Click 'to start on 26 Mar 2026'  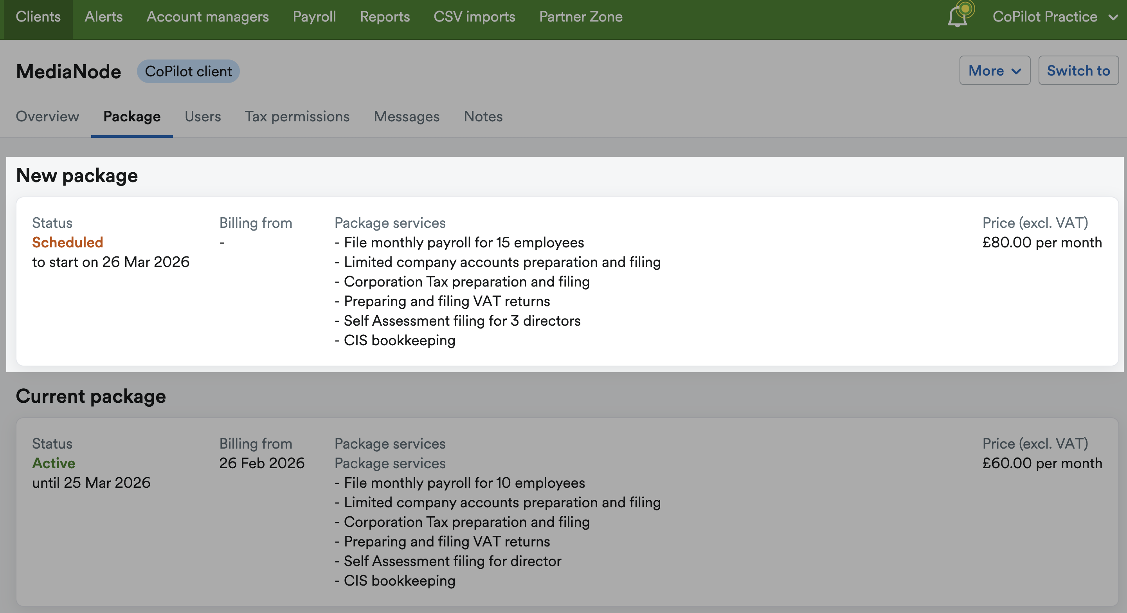click(x=111, y=262)
